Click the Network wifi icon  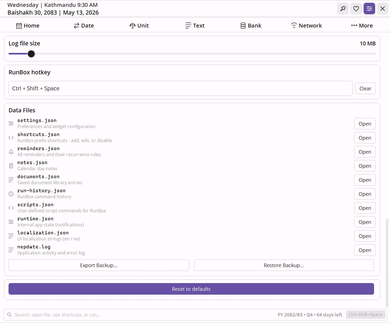(x=294, y=26)
